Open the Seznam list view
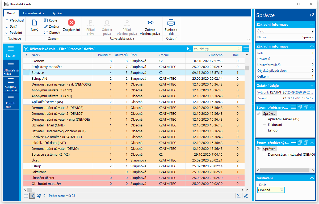319x204 pixels. 11,52
